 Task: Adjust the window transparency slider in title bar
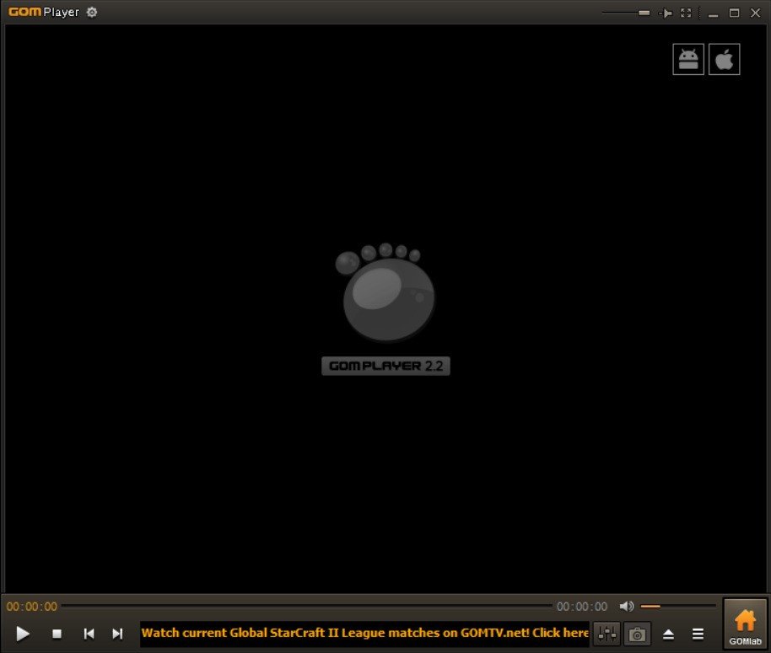[626, 13]
